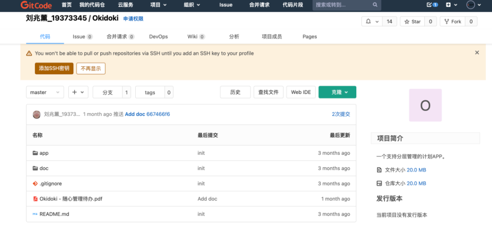Click the 历史 history button
This screenshot has width=492, height=227.
pyautogui.click(x=236, y=92)
